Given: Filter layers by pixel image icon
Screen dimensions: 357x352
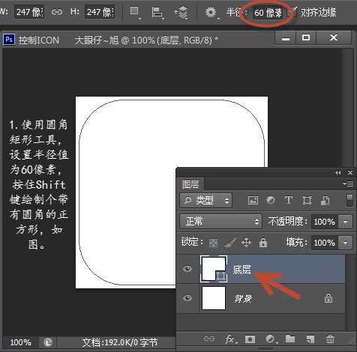Looking at the screenshot, I should 253,200.
